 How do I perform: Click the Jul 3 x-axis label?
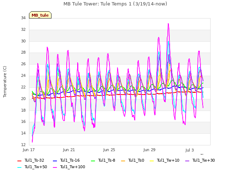[x=190, y=150]
